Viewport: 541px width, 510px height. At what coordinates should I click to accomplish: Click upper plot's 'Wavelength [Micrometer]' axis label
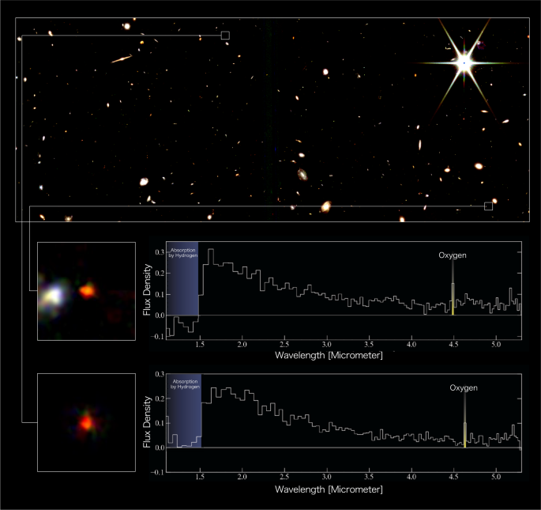click(x=329, y=355)
